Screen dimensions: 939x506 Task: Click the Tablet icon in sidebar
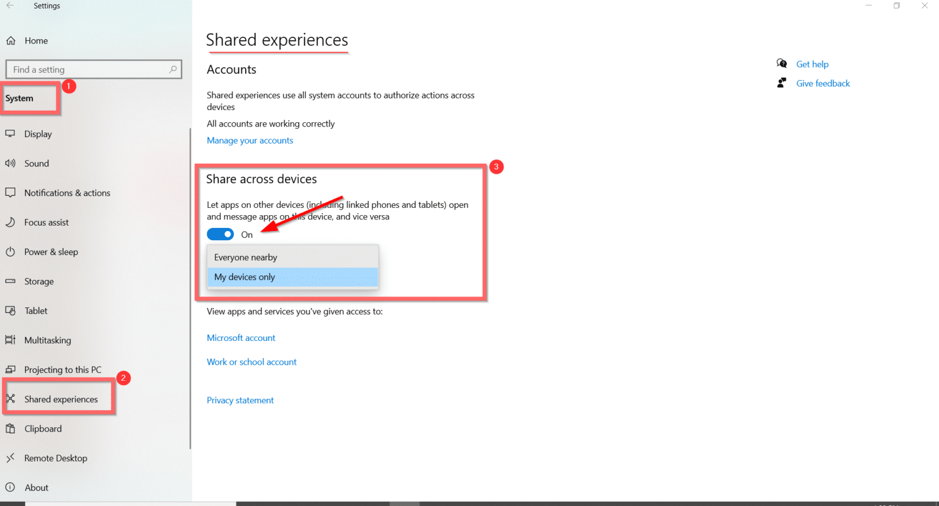point(10,310)
